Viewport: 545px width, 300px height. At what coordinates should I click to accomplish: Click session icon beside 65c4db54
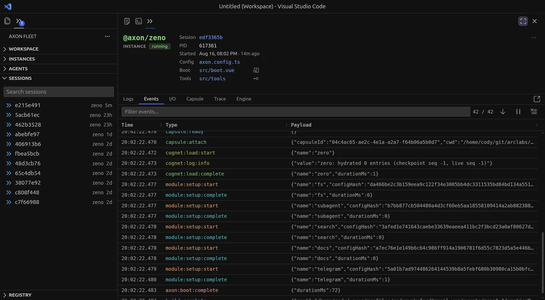point(9,173)
